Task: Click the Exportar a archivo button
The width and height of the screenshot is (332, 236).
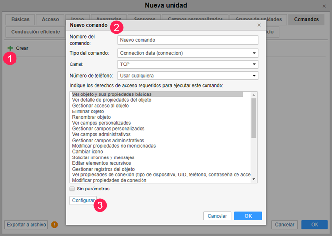Action: (x=26, y=225)
